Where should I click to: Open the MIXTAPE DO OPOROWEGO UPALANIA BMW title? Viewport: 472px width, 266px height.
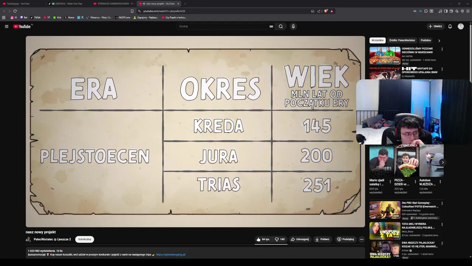420,70
